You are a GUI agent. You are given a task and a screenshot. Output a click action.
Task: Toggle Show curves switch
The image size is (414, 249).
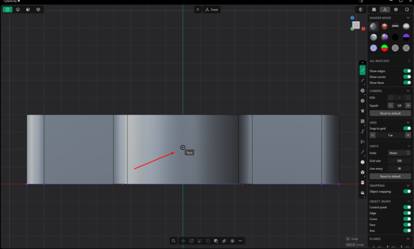pos(407,77)
